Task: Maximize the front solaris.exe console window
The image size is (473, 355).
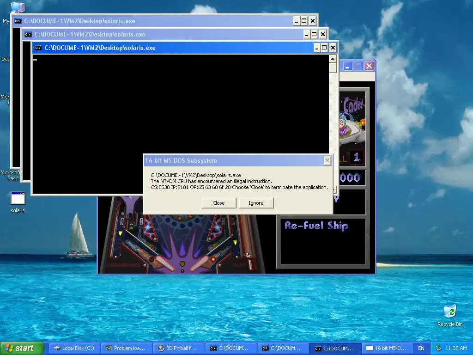Action: point(324,48)
